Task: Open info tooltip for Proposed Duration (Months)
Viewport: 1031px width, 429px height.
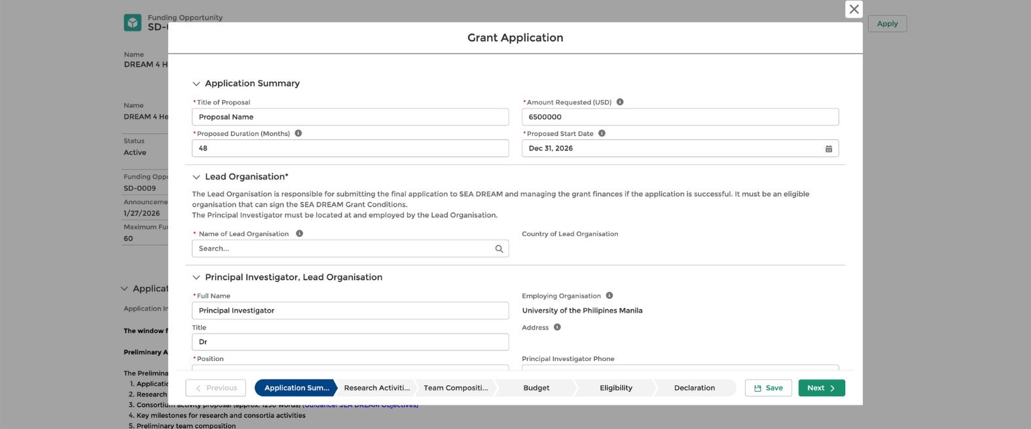Action: pyautogui.click(x=298, y=133)
